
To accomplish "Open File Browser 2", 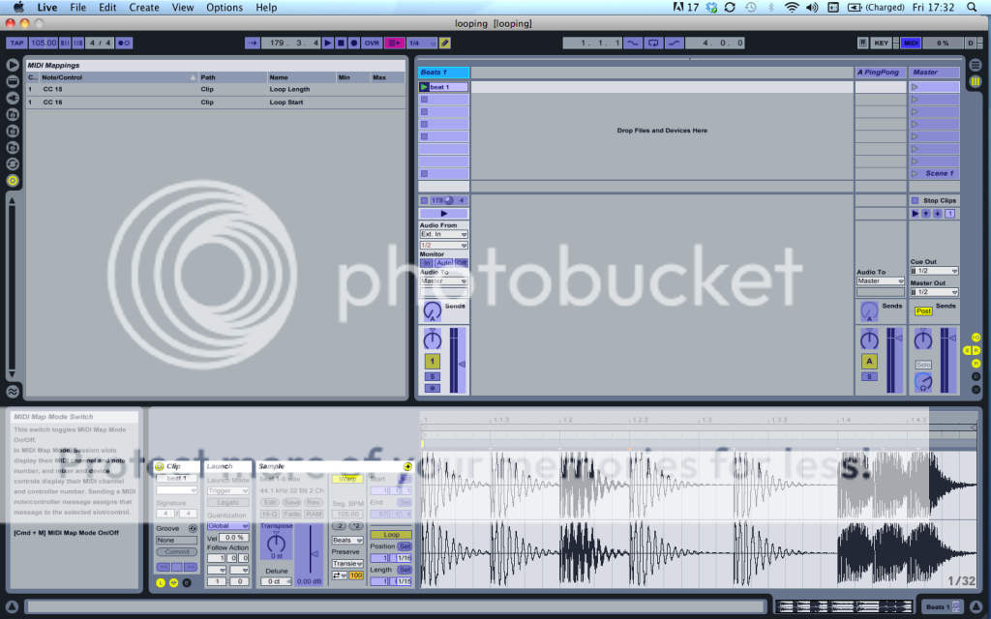I will click(12, 131).
